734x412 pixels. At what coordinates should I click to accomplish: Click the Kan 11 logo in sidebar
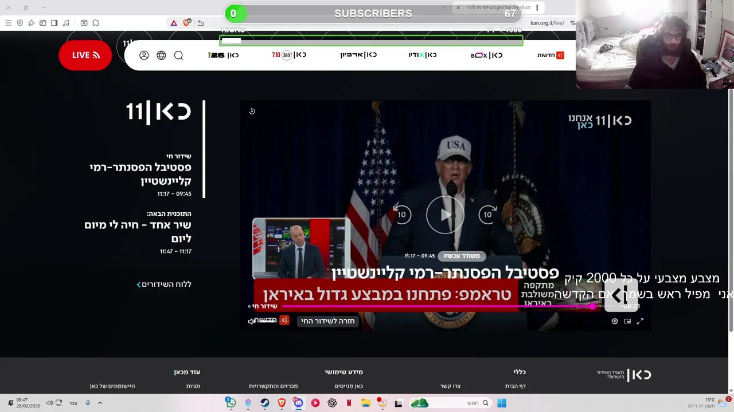point(158,111)
